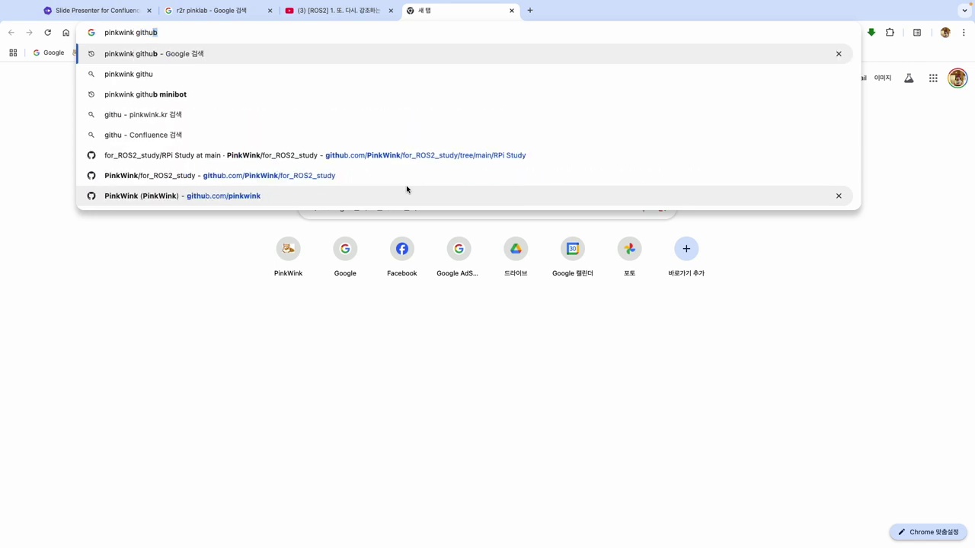Switch to the r2r pinklab Google search tab
Image resolution: width=975 pixels, height=548 pixels.
(x=217, y=11)
